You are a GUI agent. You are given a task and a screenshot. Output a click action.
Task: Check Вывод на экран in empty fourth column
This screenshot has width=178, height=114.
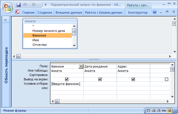tap(166, 79)
